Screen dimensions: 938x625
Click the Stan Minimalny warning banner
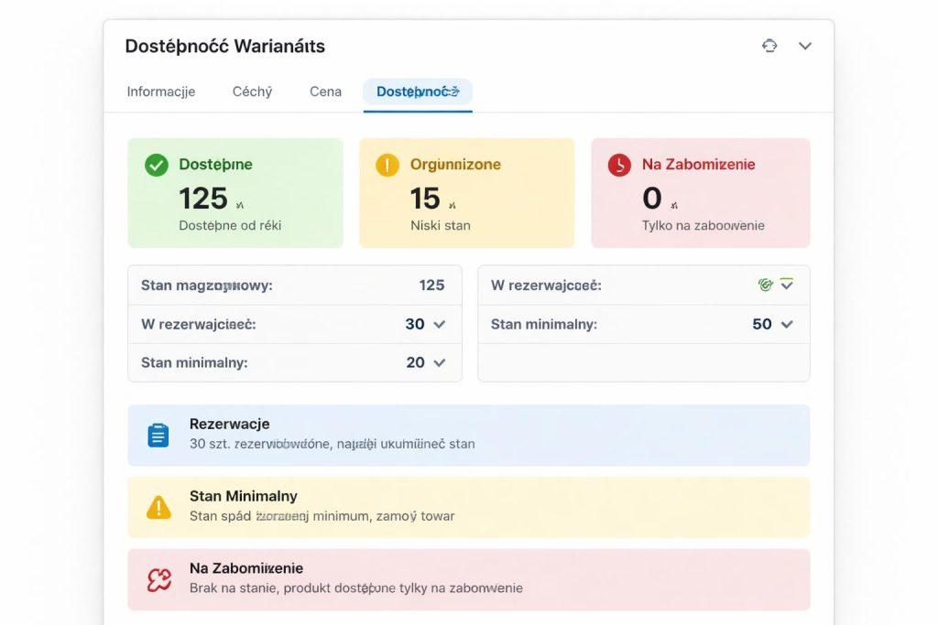pos(468,507)
